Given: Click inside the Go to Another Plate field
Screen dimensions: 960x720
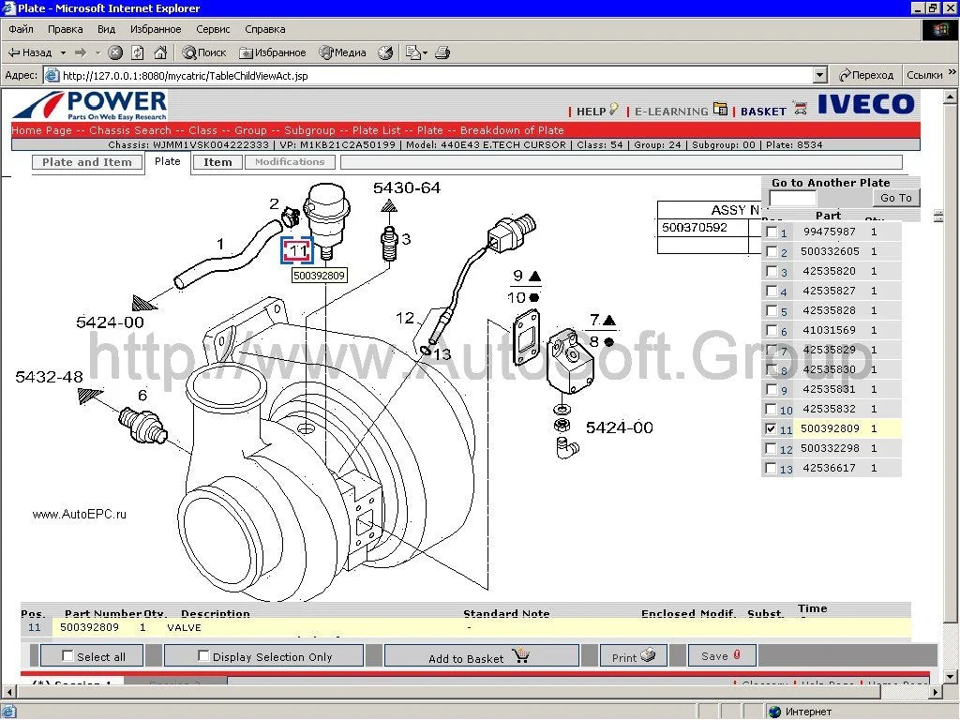Looking at the screenshot, I should (x=791, y=198).
